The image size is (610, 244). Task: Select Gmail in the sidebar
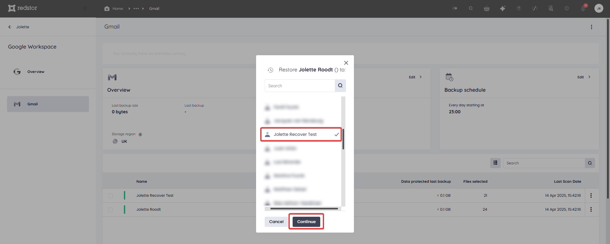coord(48,104)
